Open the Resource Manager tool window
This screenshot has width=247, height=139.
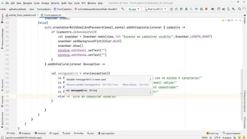click(x=2, y=39)
